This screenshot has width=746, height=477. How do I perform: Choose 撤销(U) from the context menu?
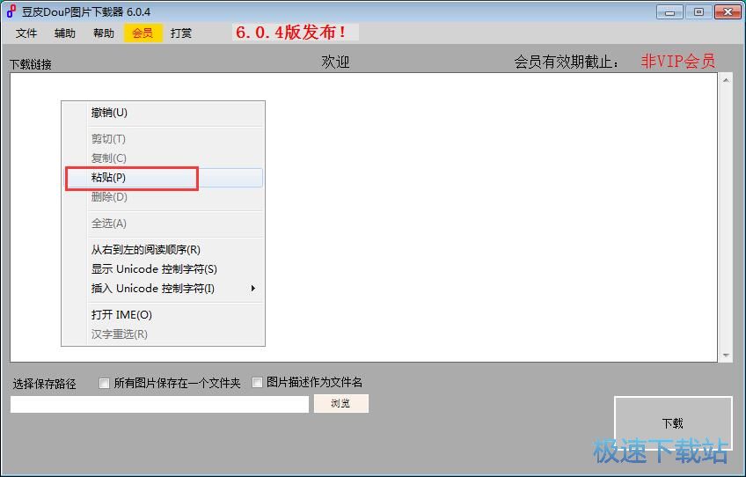[164, 113]
